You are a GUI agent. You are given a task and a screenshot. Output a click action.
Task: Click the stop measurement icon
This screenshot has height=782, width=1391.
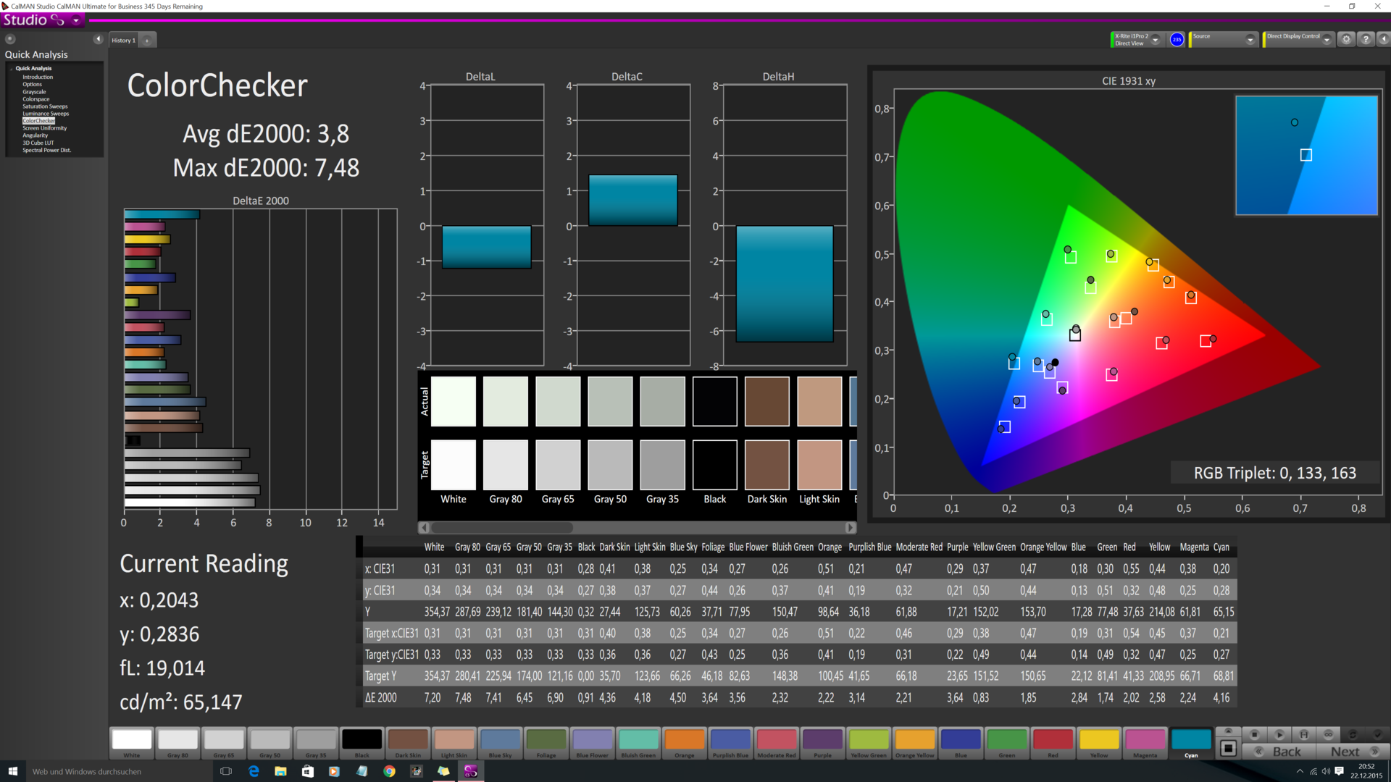1254,734
